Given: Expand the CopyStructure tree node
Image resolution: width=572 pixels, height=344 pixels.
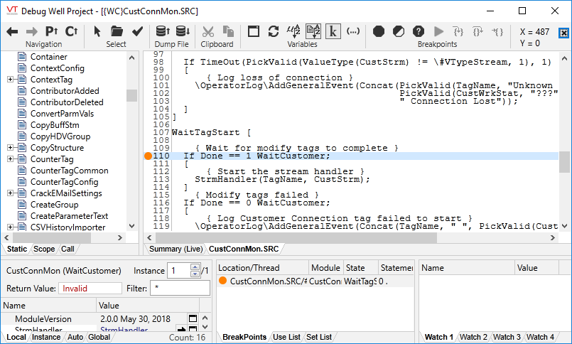Looking at the screenshot, I should [11, 148].
